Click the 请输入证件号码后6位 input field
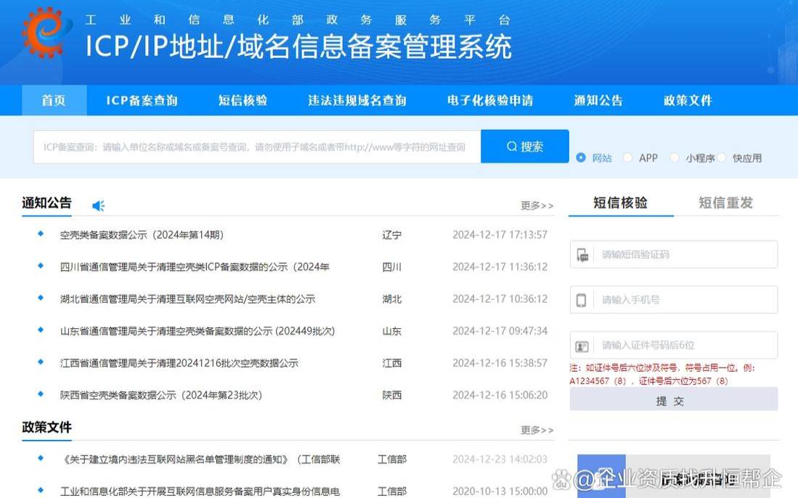Screen dimensions: 798x498 pos(674,345)
